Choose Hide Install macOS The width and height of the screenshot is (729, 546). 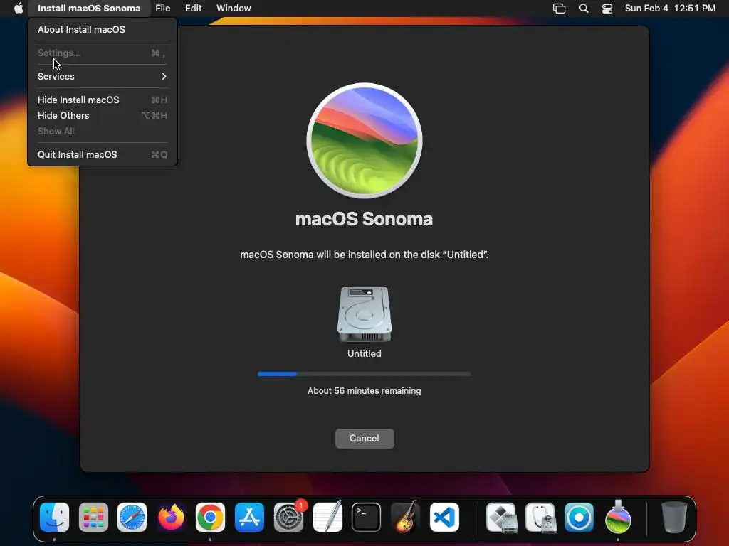coord(103,100)
